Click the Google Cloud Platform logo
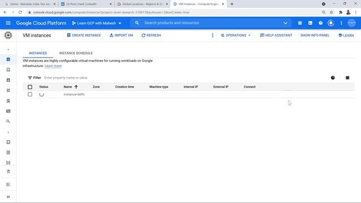This screenshot has width=361, height=203. (41, 23)
